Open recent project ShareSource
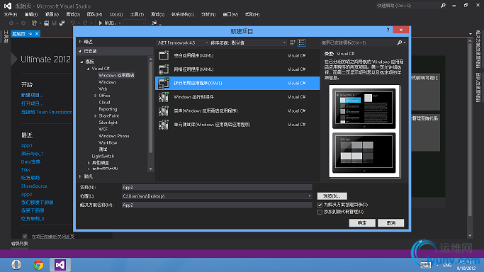 (34, 186)
